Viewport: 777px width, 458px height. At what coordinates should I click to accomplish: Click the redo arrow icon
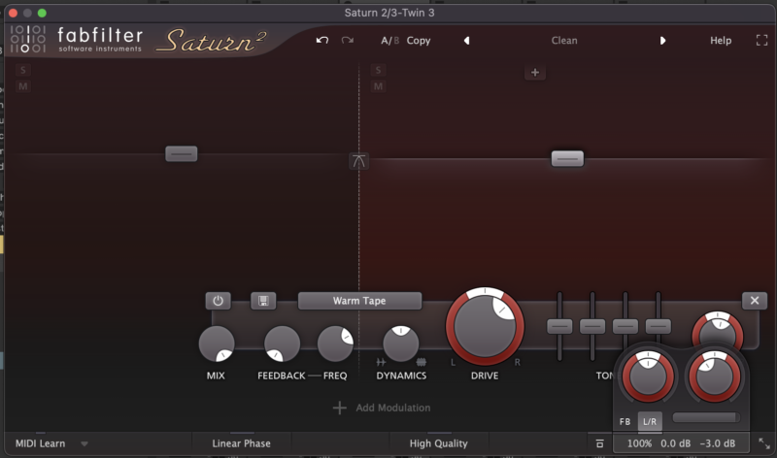tap(348, 40)
